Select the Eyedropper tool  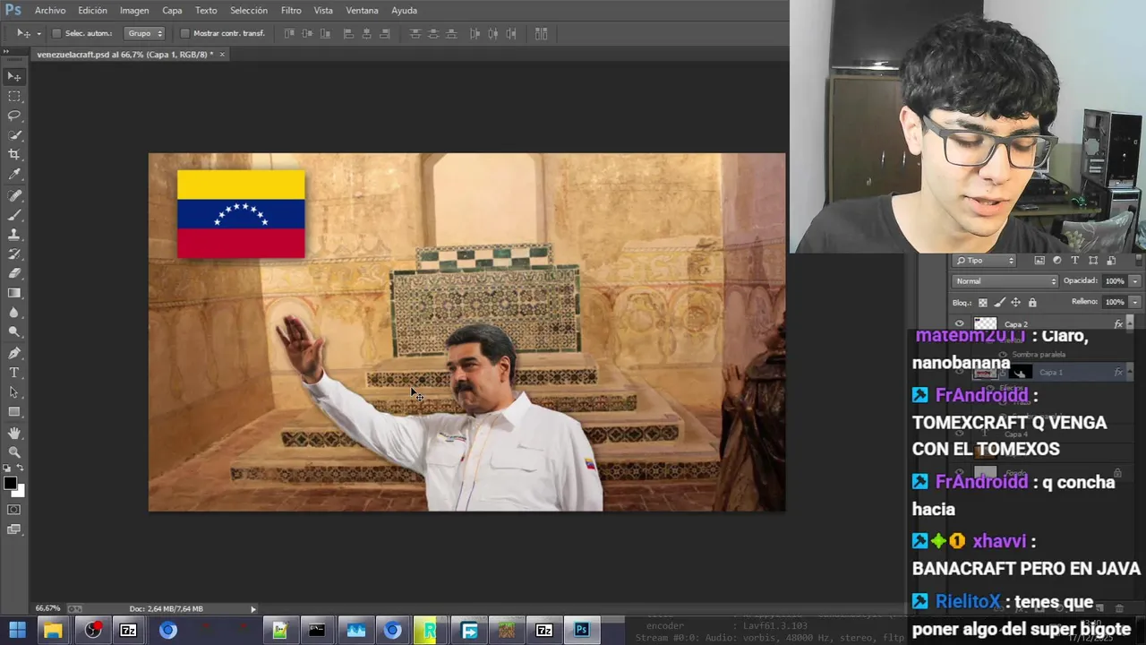pos(14,175)
